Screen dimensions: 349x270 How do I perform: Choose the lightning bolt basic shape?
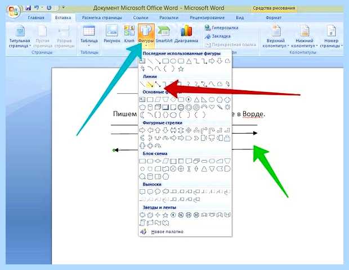[x=220, y=107]
